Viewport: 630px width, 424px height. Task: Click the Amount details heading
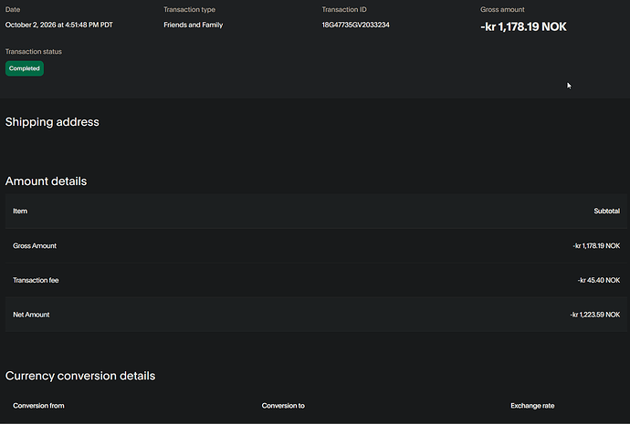pyautogui.click(x=46, y=181)
